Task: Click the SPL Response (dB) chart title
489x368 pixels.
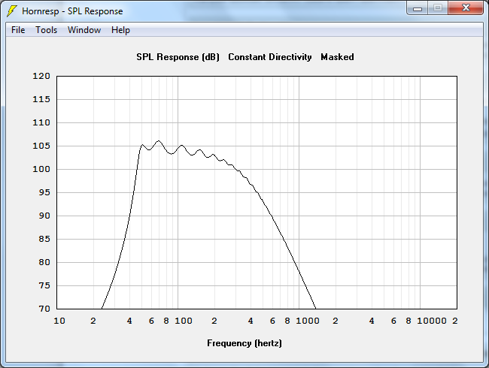Action: click(178, 57)
